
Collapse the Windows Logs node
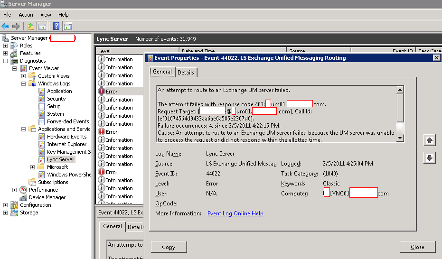[x=23, y=83]
